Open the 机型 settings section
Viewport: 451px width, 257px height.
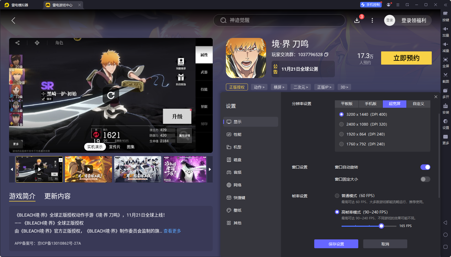(x=251, y=147)
